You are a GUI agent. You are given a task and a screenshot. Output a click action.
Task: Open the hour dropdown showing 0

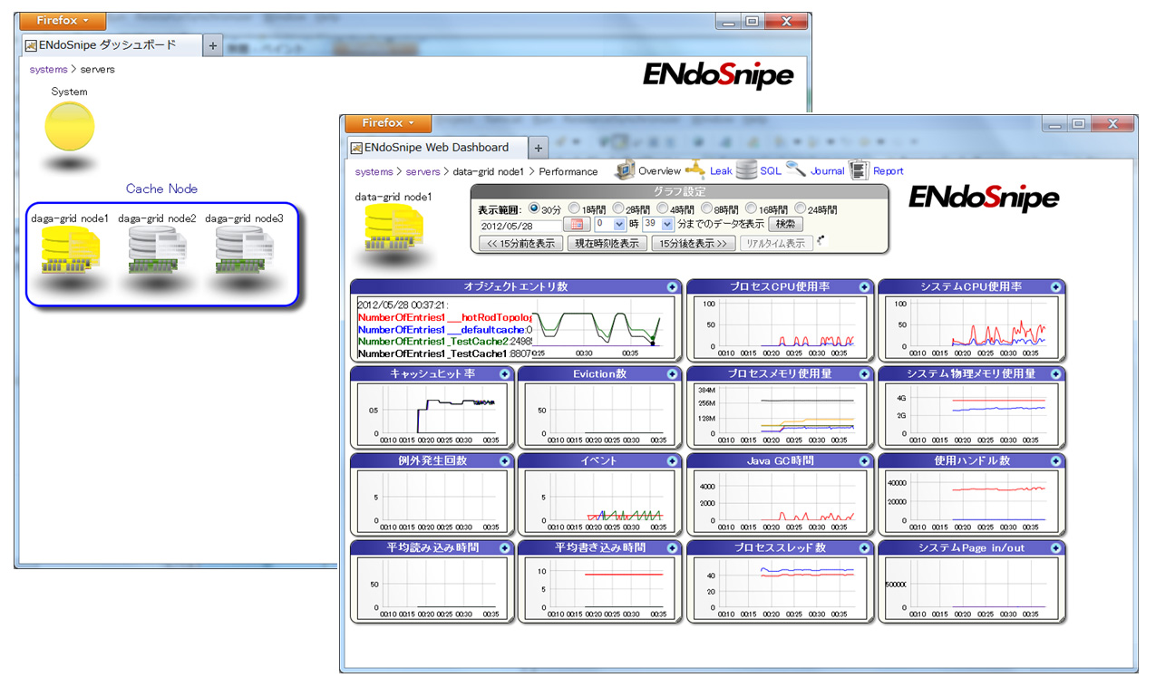tap(610, 224)
